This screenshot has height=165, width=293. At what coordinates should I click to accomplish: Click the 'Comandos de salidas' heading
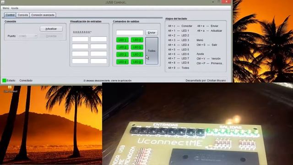click(126, 22)
